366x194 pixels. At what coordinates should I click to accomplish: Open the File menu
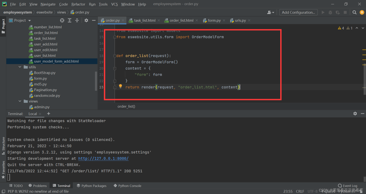pyautogui.click(x=13, y=4)
